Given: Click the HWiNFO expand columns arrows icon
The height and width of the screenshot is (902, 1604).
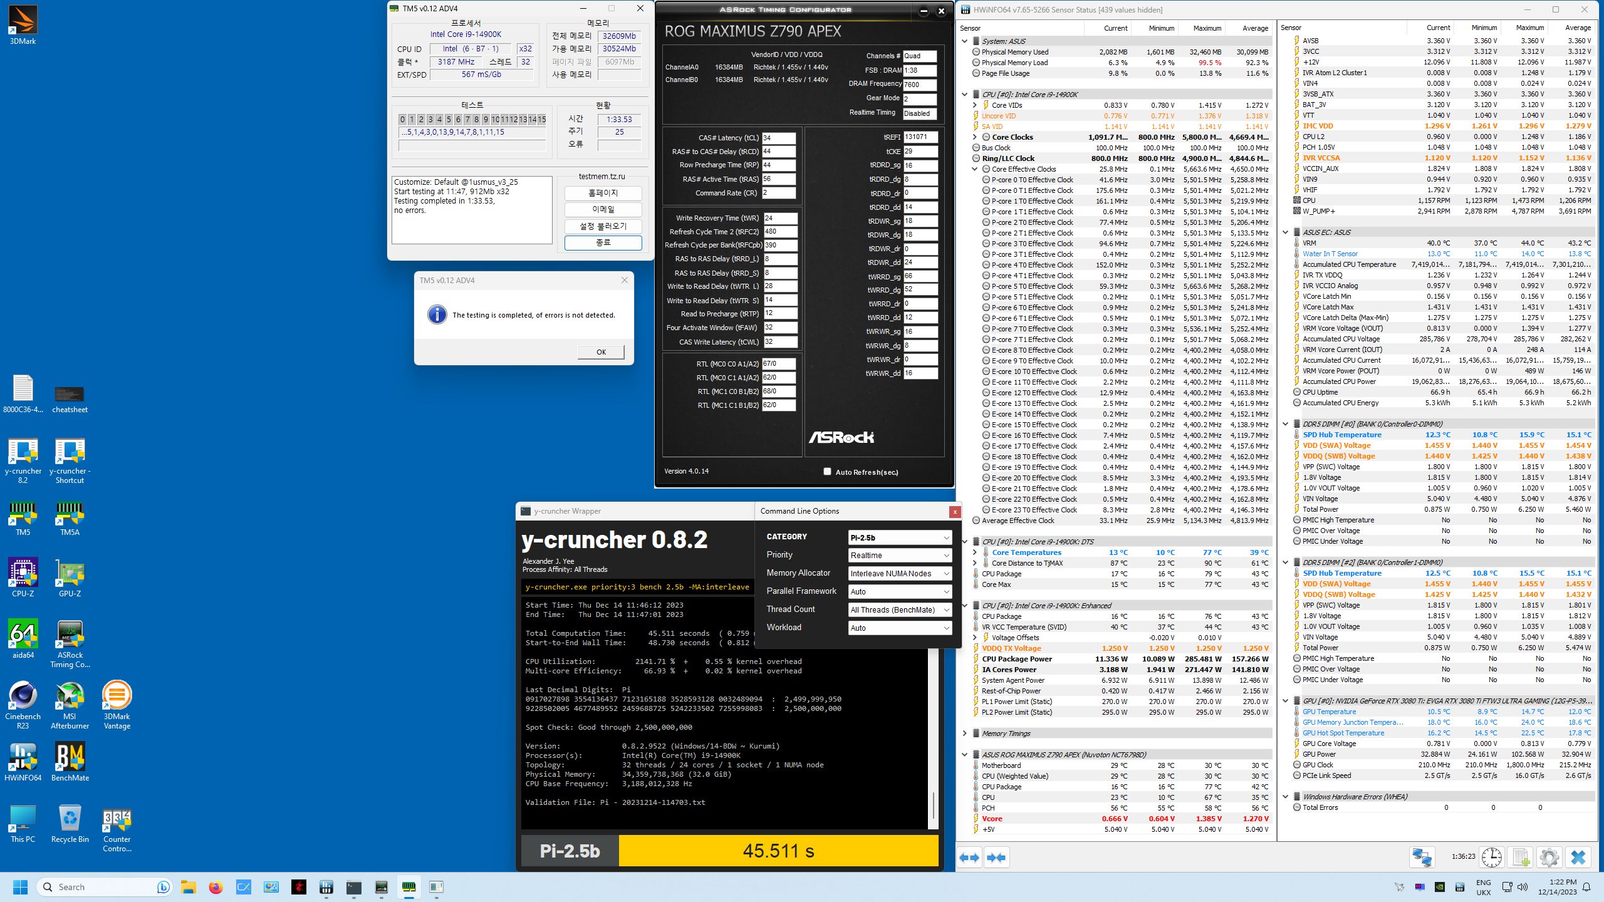Looking at the screenshot, I should pyautogui.click(x=969, y=858).
